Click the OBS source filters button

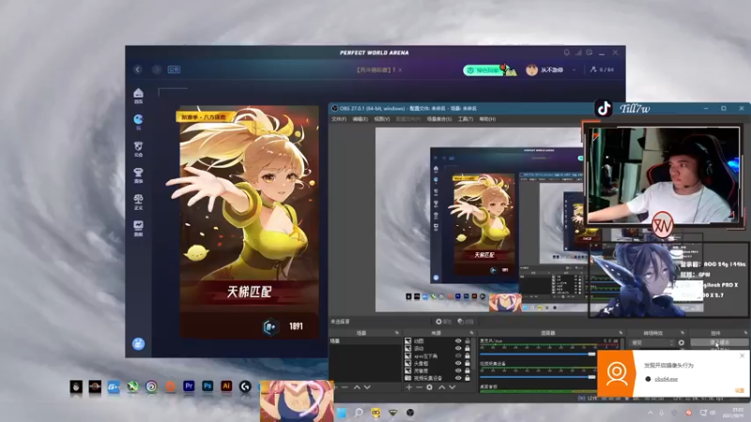[466, 322]
